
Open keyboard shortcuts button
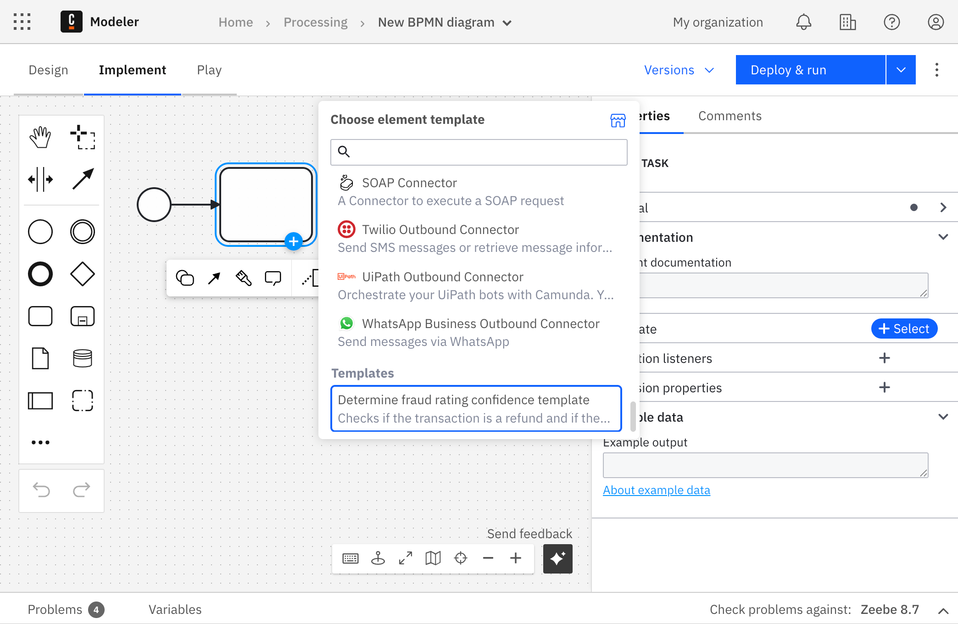351,558
